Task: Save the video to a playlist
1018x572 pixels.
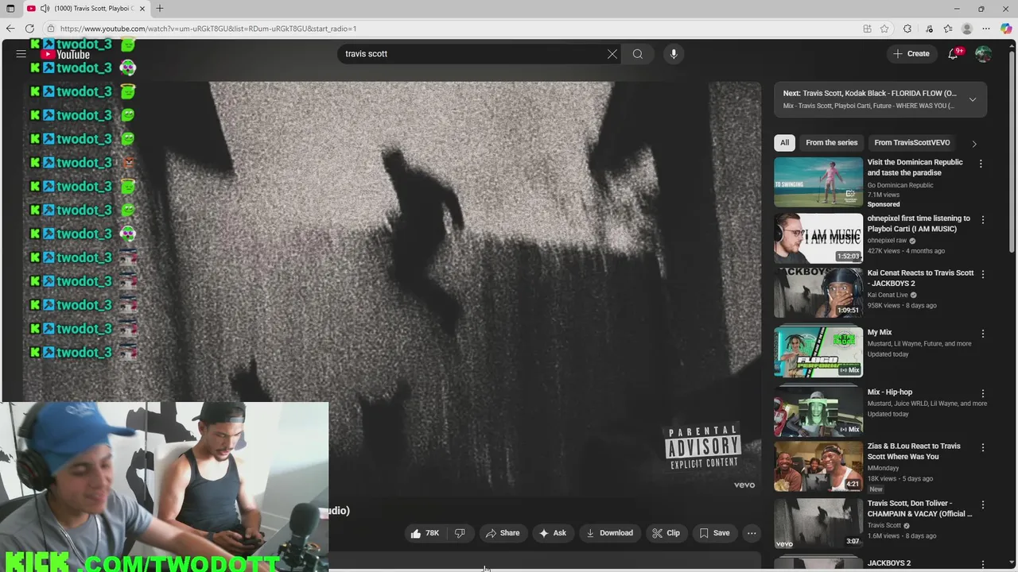Action: pyautogui.click(x=714, y=533)
